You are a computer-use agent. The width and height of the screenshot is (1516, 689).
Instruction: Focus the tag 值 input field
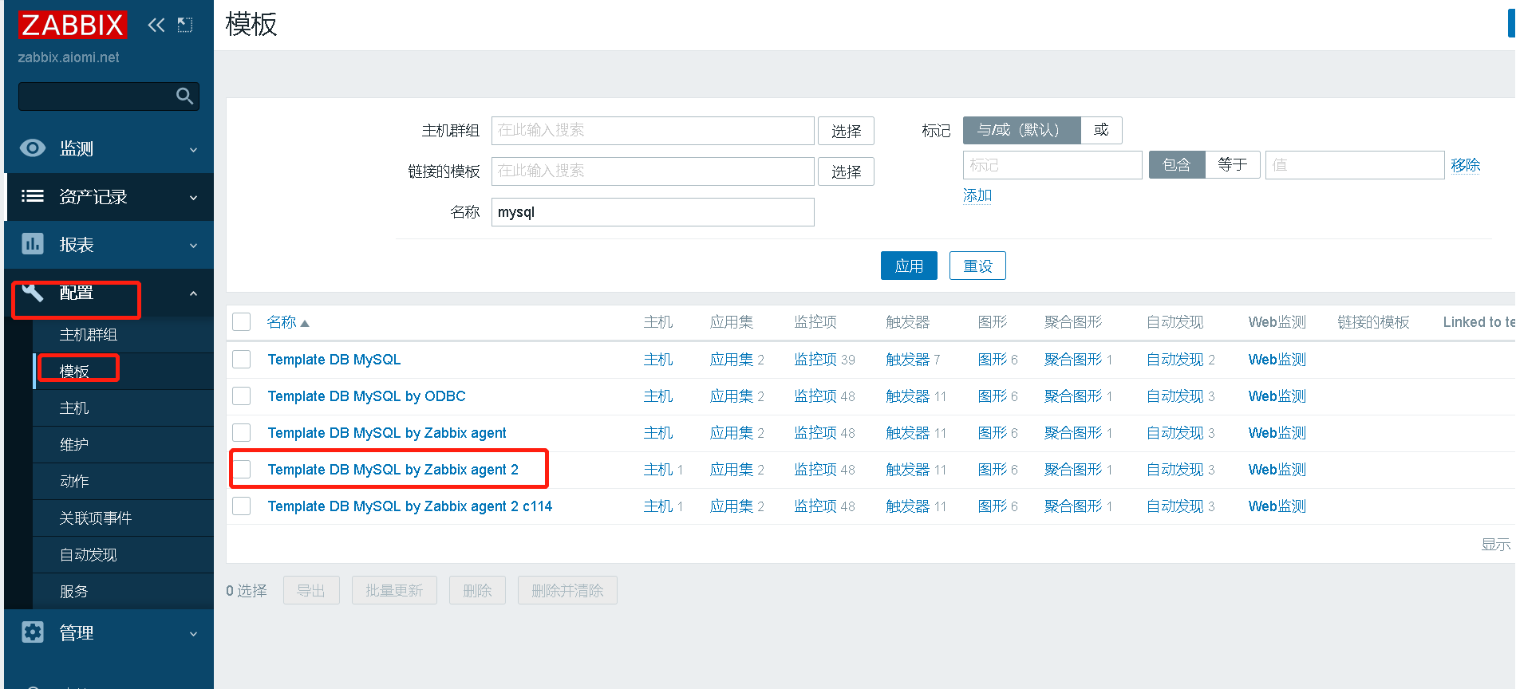pos(1355,165)
